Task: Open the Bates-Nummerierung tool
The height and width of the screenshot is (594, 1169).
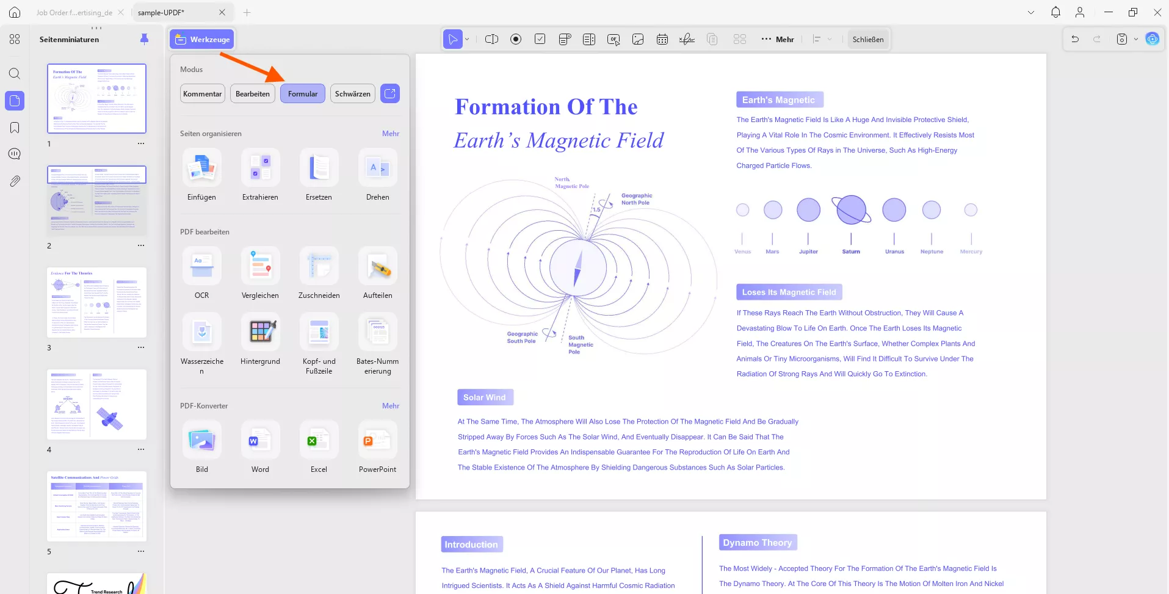Action: click(x=378, y=344)
